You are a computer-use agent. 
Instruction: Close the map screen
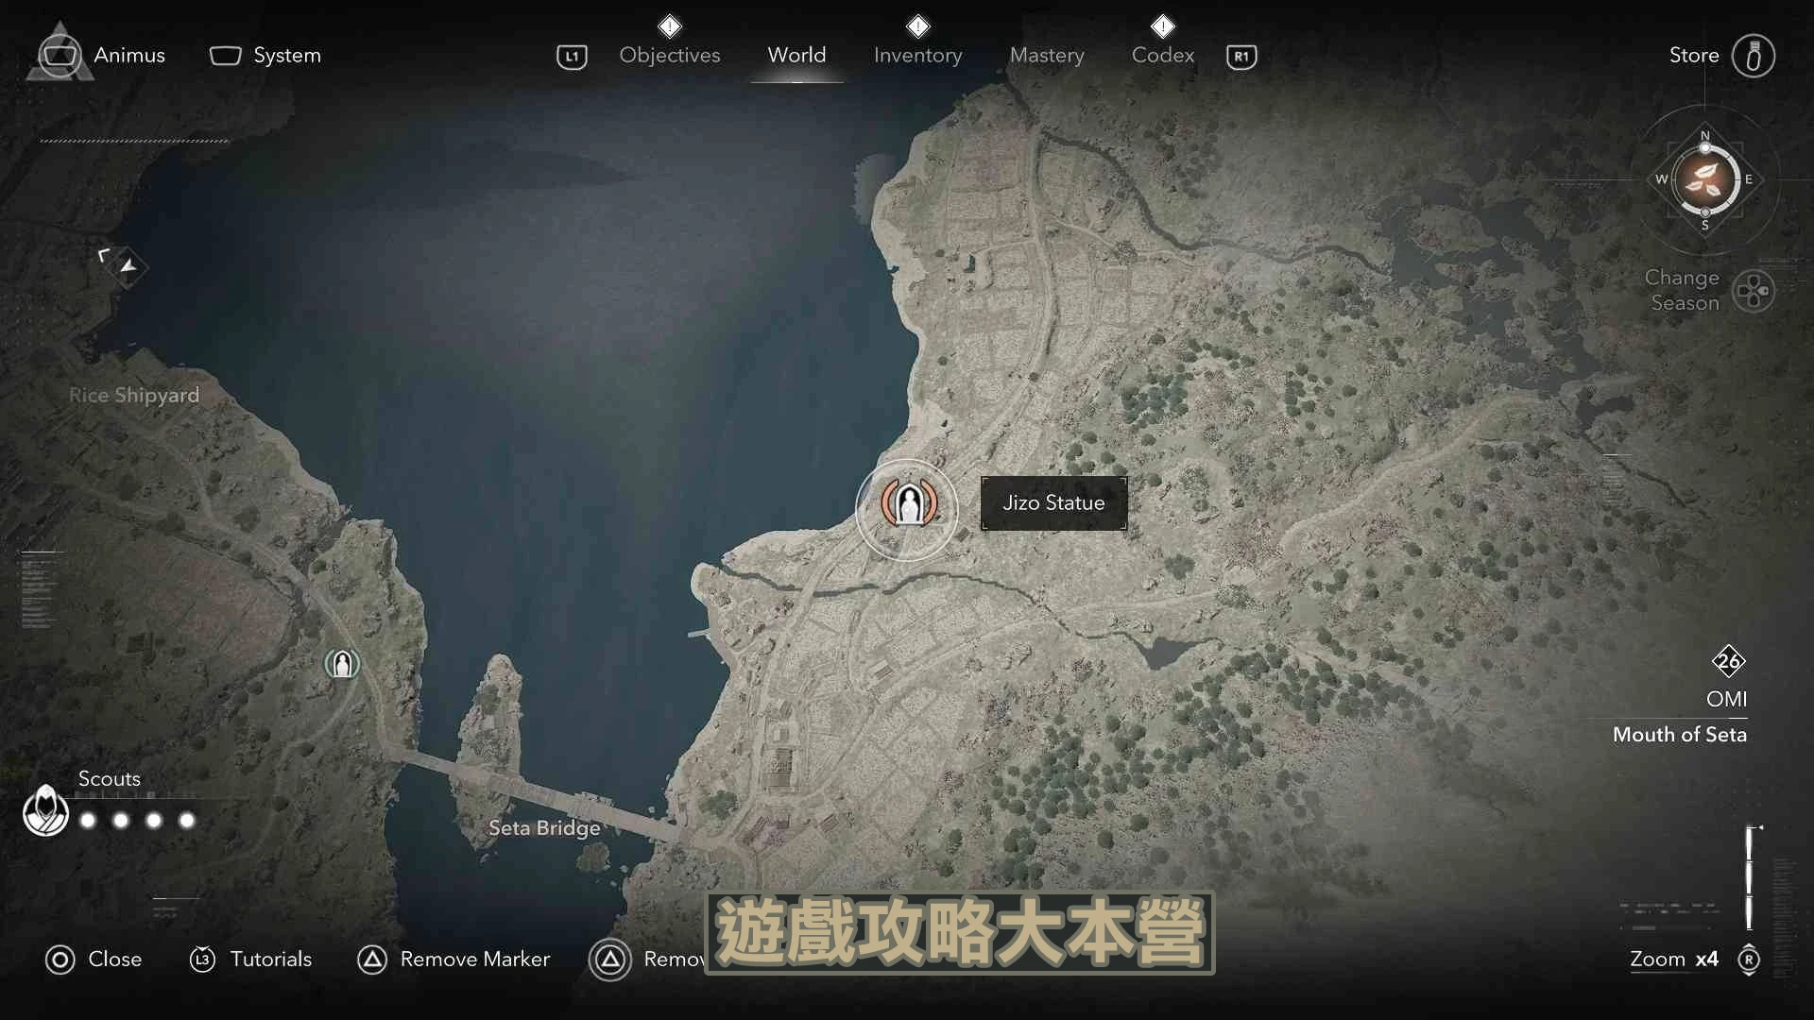click(114, 960)
